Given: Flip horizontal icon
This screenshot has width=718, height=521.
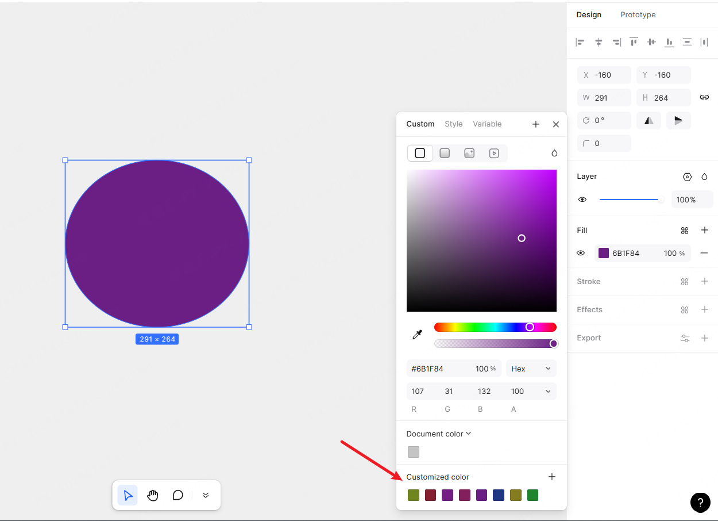Looking at the screenshot, I should point(648,120).
